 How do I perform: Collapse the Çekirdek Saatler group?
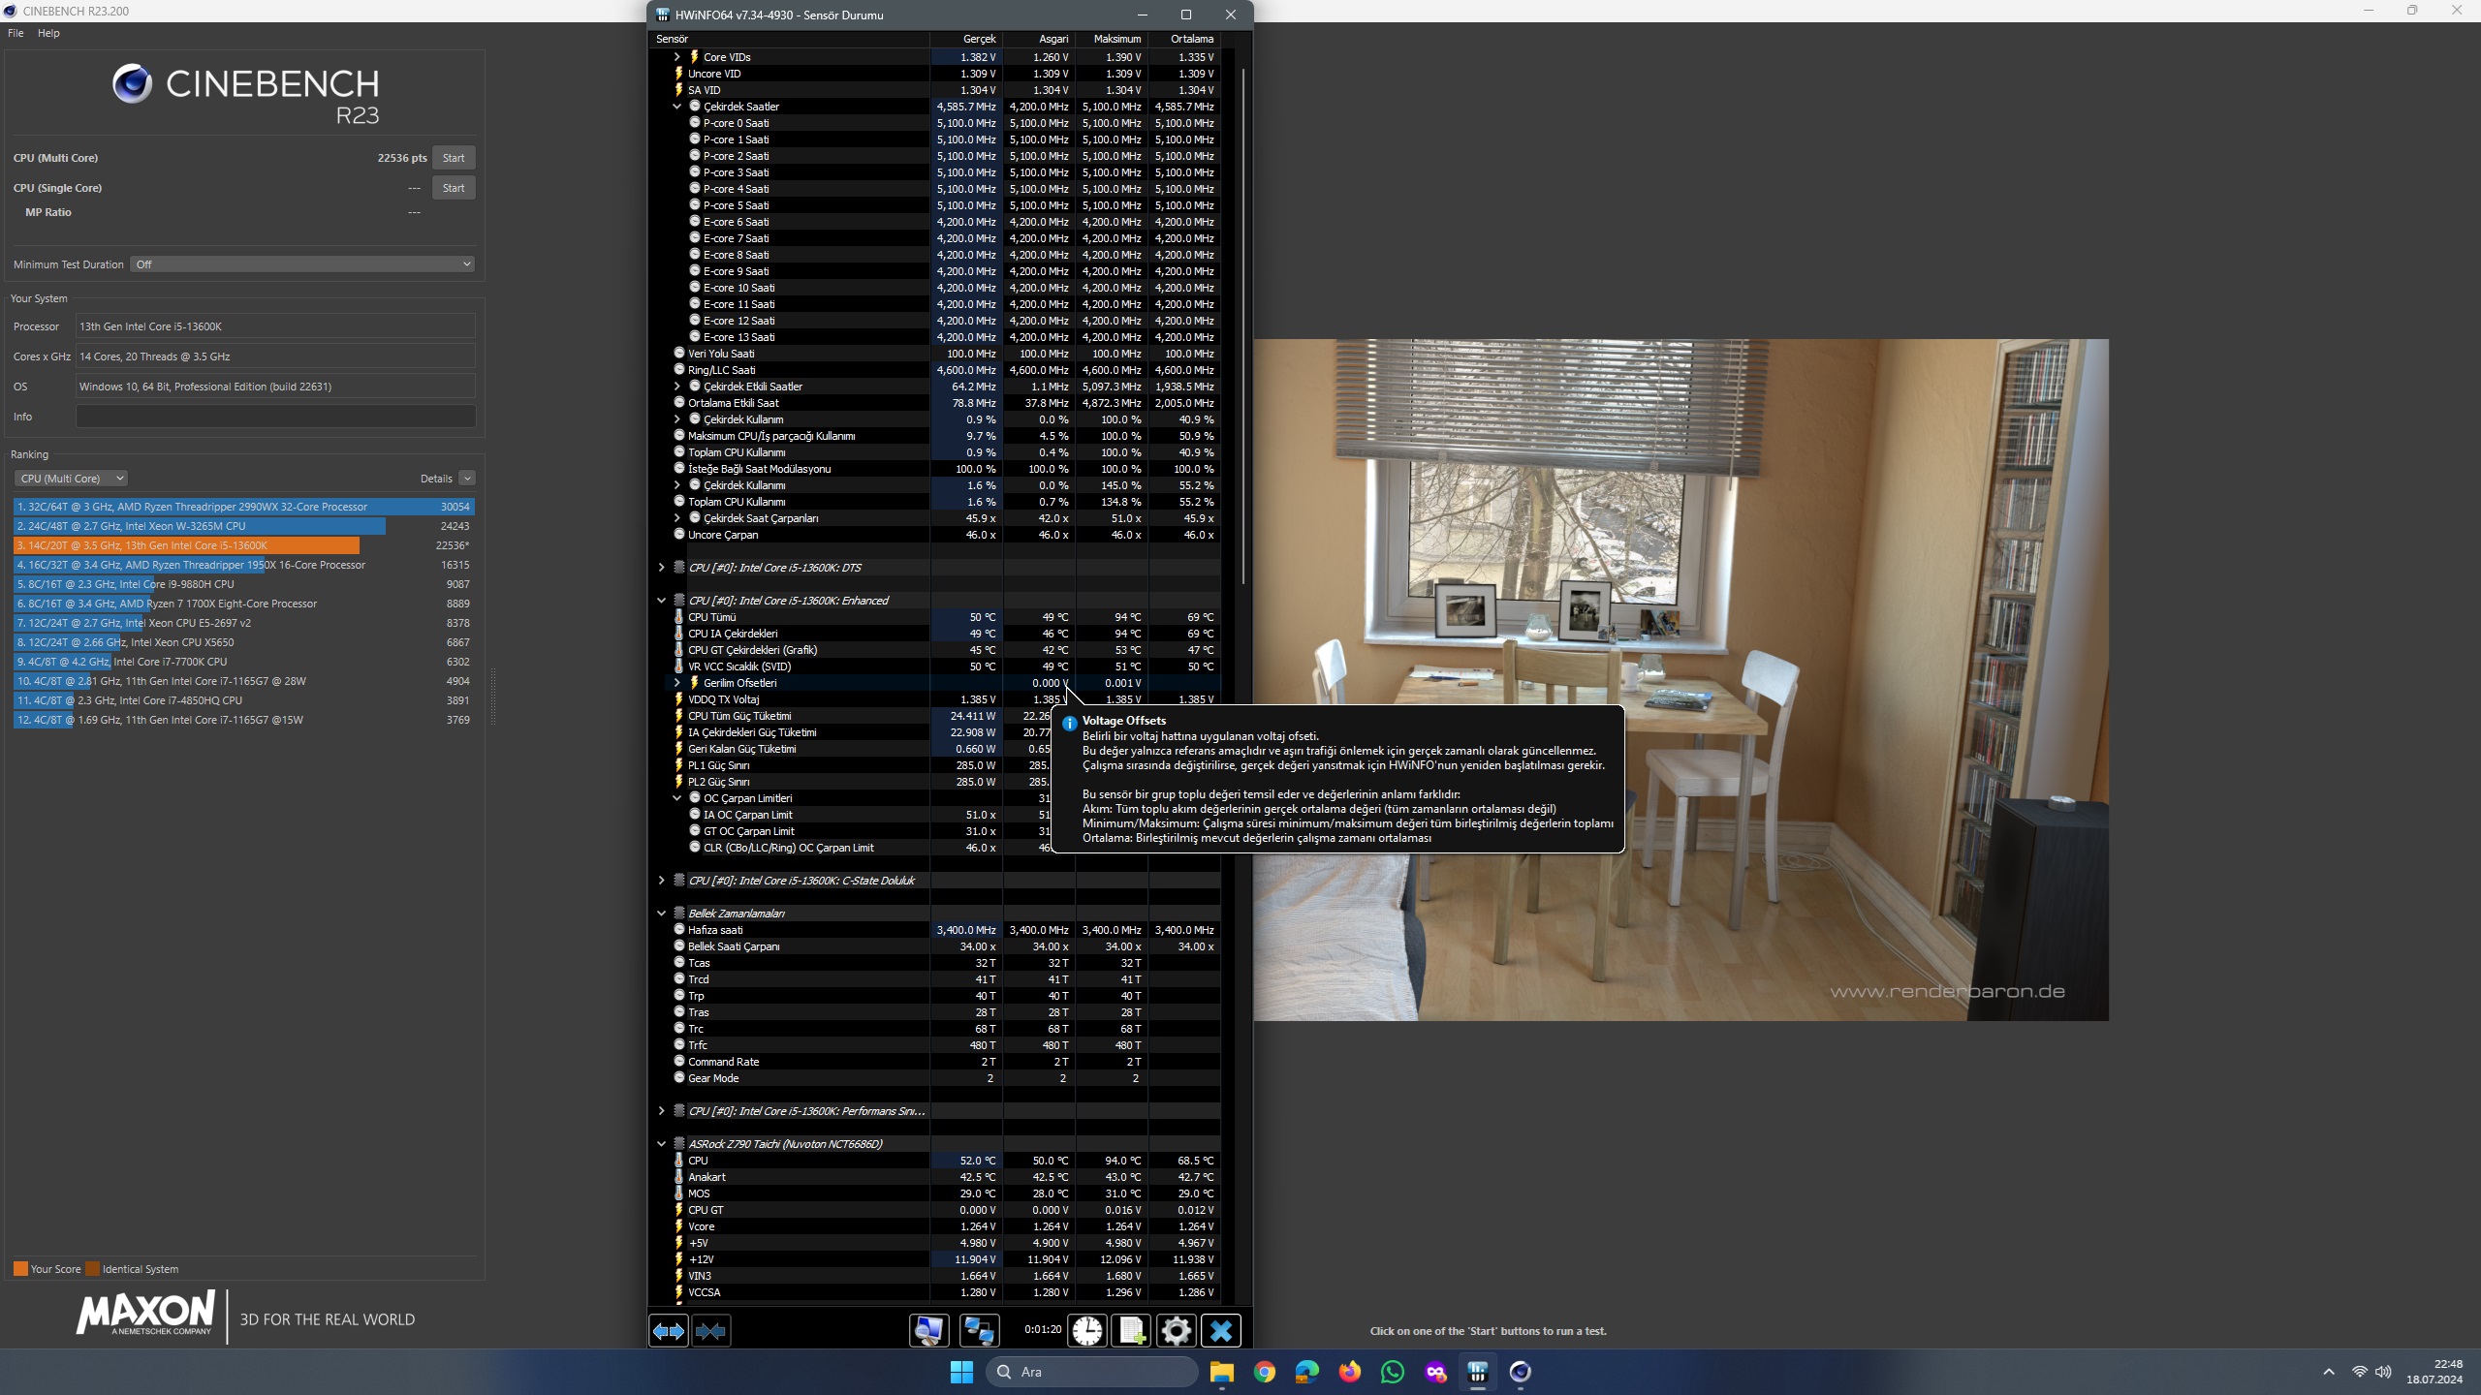(676, 107)
